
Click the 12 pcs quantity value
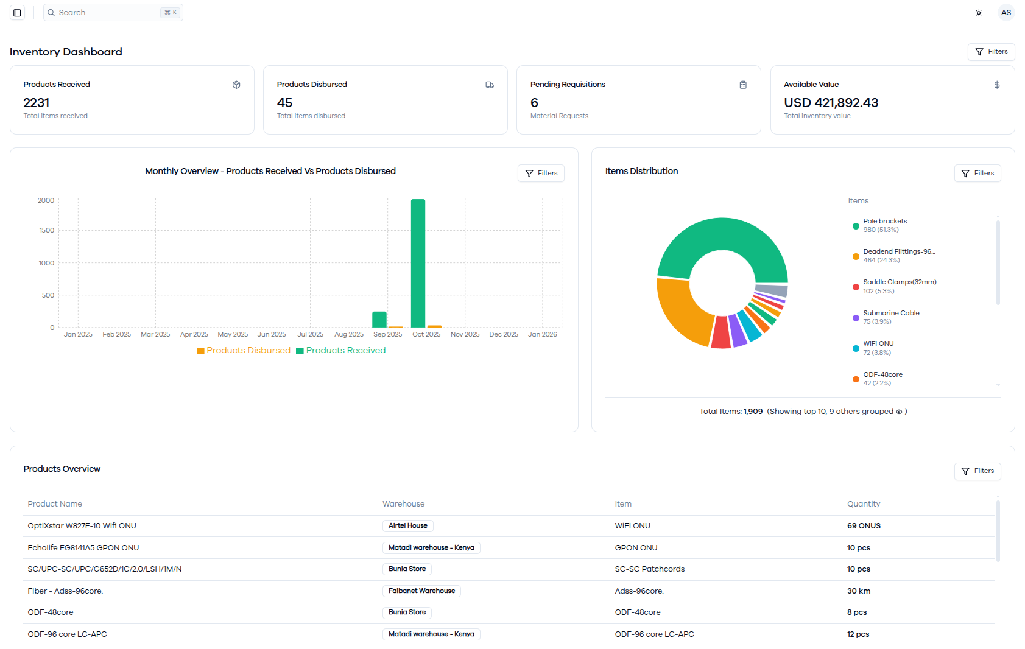click(x=858, y=634)
